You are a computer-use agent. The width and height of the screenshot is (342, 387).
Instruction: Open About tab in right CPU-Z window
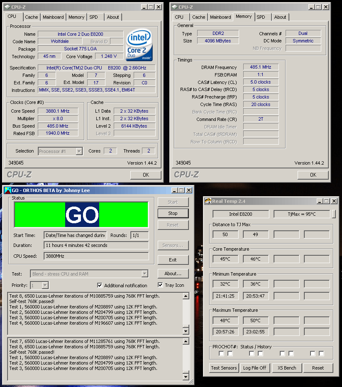(280, 17)
